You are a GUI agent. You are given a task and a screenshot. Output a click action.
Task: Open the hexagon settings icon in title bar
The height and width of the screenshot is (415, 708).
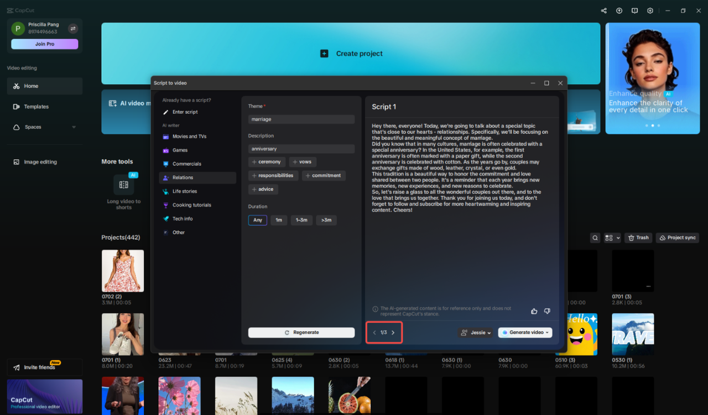(650, 10)
